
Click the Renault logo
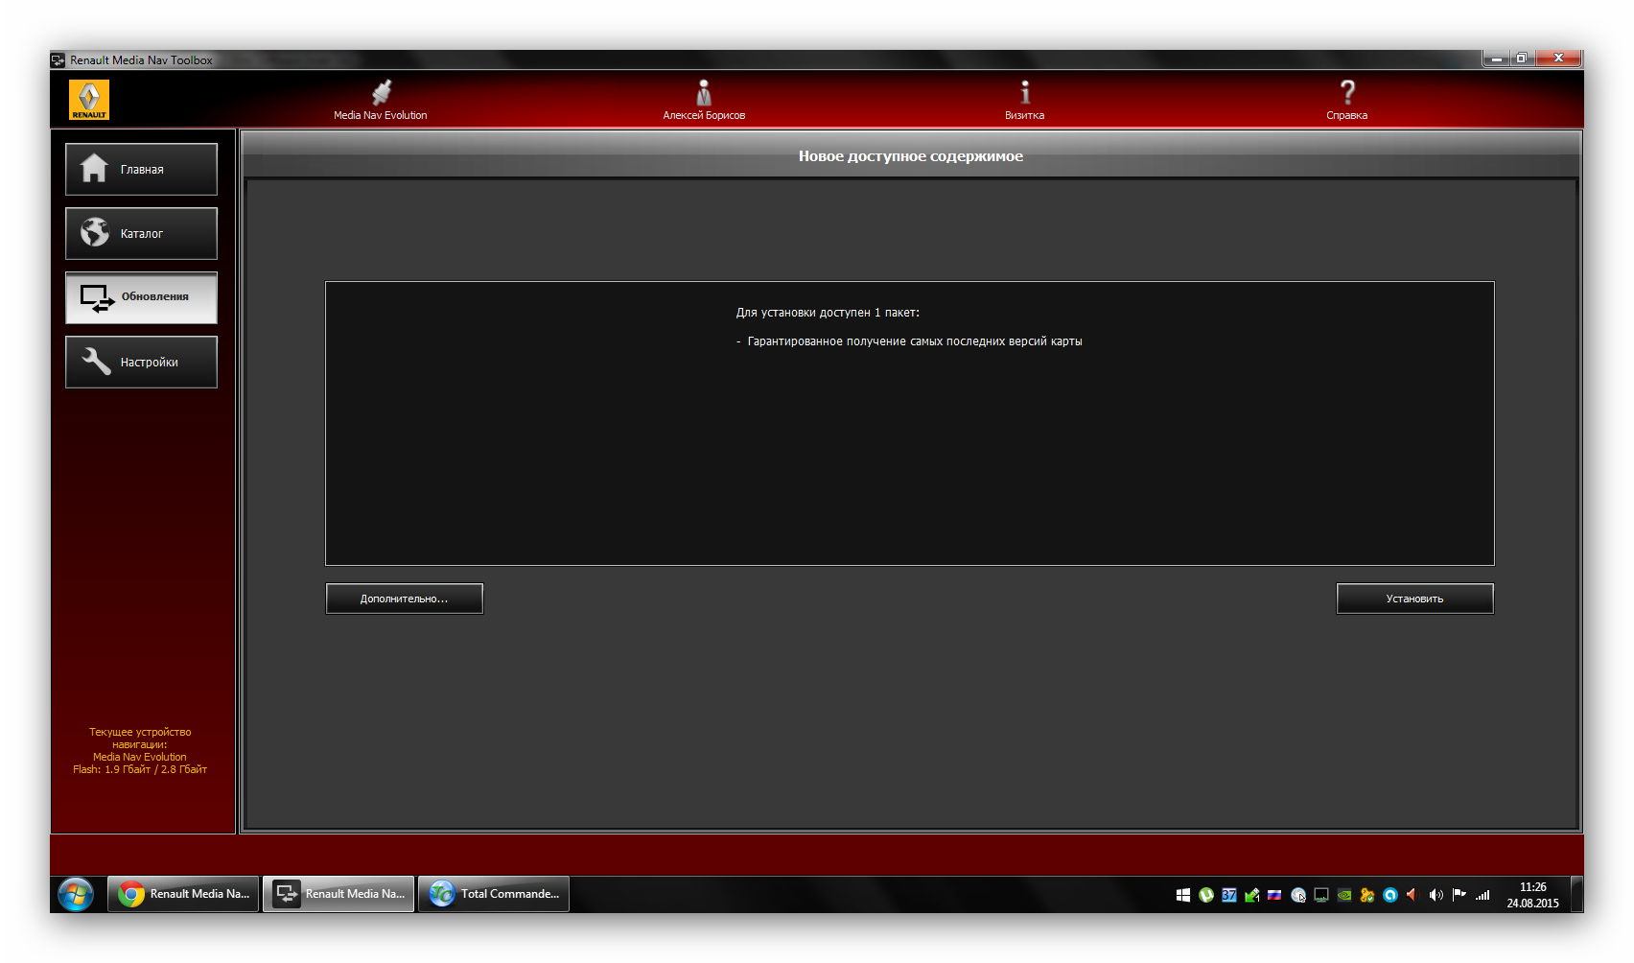click(89, 100)
